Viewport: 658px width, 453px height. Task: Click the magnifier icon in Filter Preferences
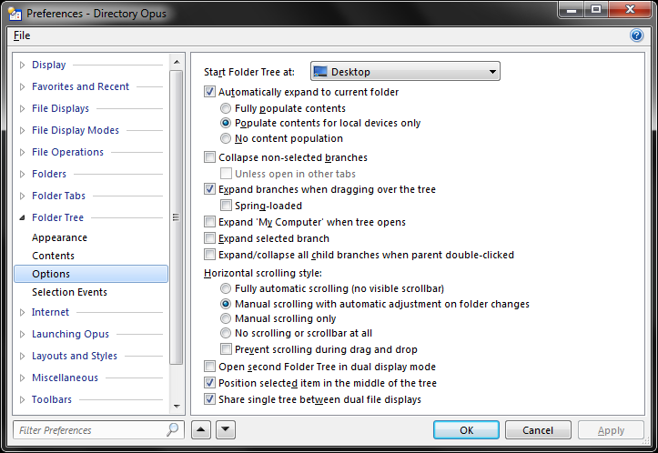pyautogui.click(x=173, y=429)
